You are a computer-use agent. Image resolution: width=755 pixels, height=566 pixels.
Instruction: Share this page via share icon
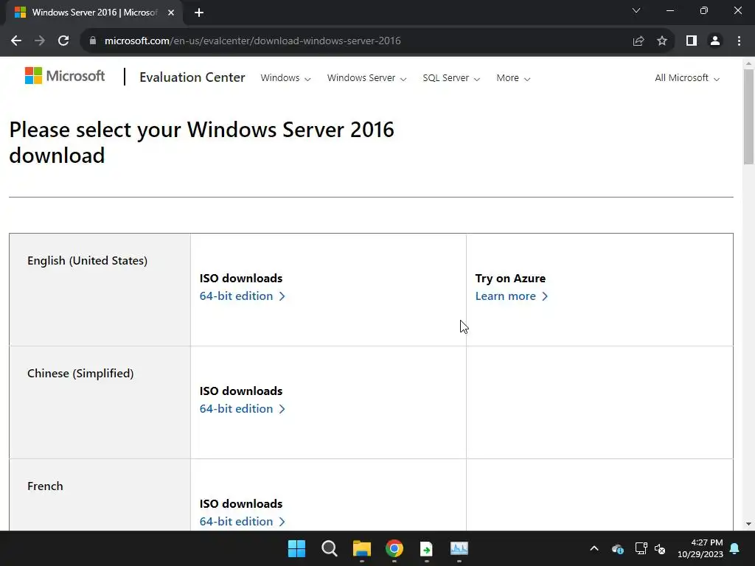click(x=639, y=41)
